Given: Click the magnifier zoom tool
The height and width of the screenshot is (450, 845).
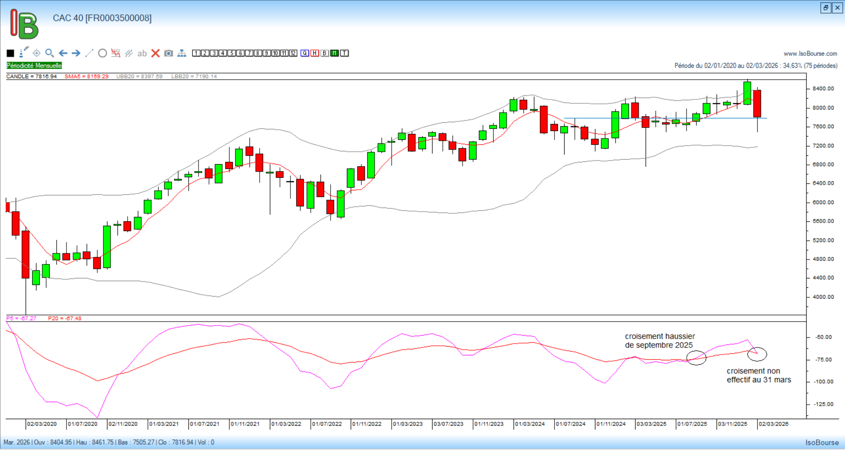Looking at the screenshot, I should [49, 53].
